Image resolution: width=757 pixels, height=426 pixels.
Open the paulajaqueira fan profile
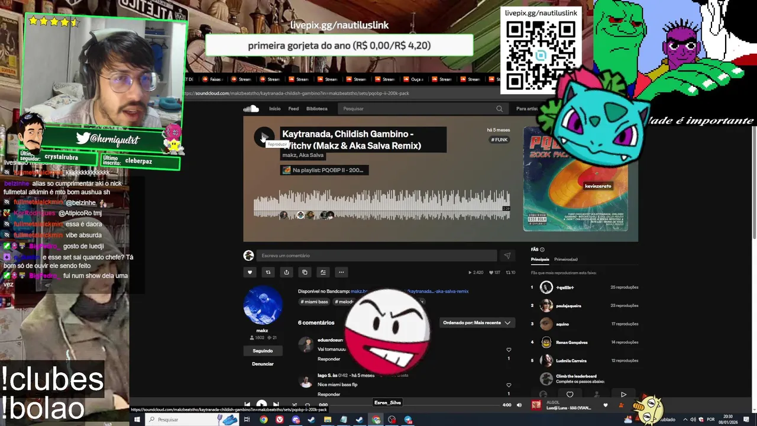pyautogui.click(x=568, y=306)
